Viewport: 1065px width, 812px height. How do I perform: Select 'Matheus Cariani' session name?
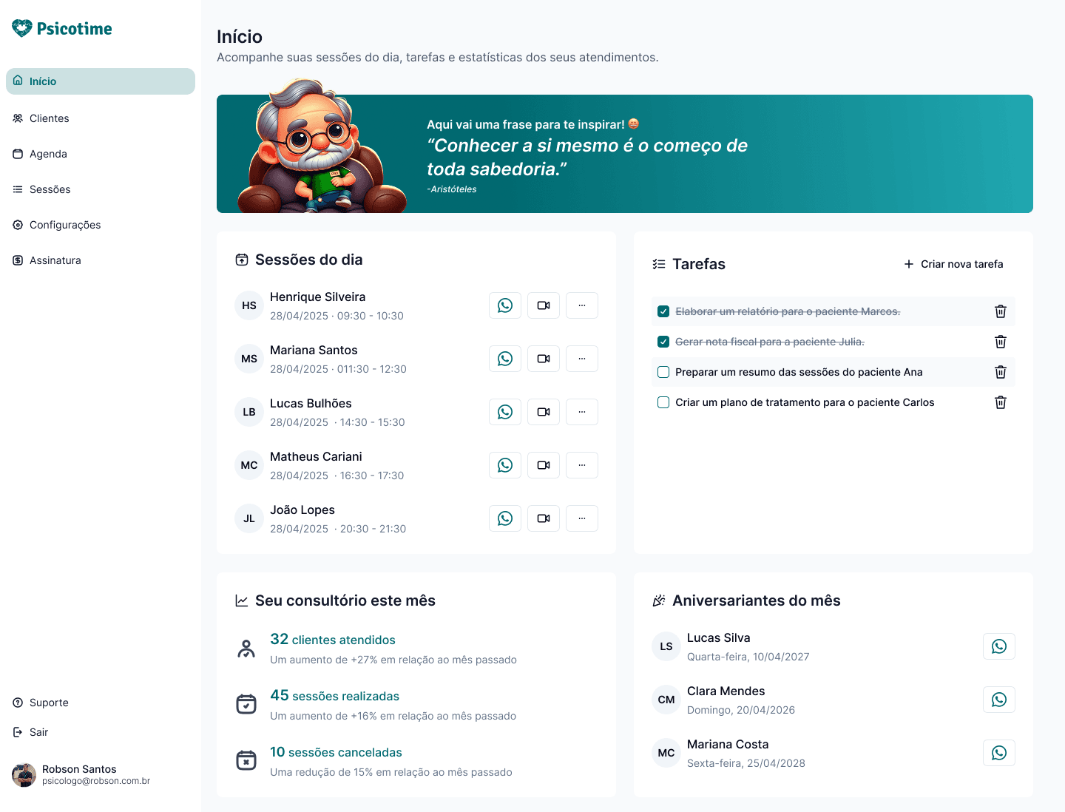coord(316,456)
